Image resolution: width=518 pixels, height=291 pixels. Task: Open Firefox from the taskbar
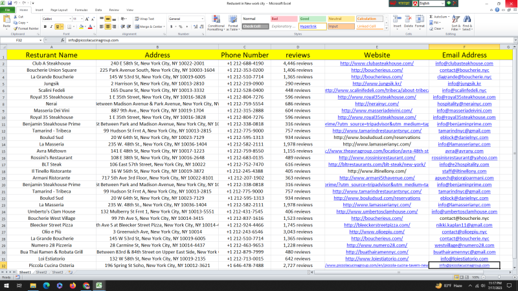tap(73, 286)
